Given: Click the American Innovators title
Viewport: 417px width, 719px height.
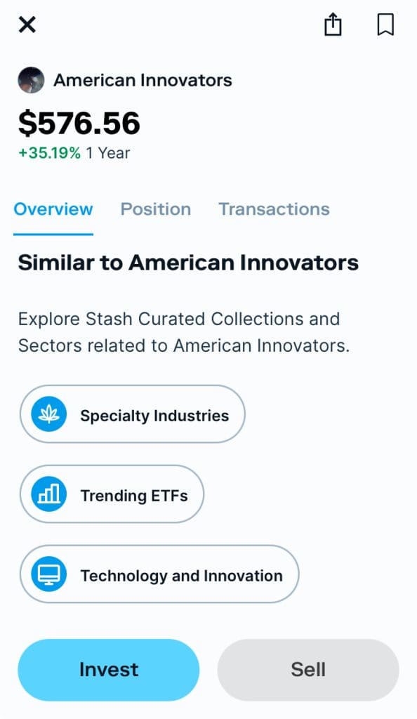Looking at the screenshot, I should click(x=142, y=80).
